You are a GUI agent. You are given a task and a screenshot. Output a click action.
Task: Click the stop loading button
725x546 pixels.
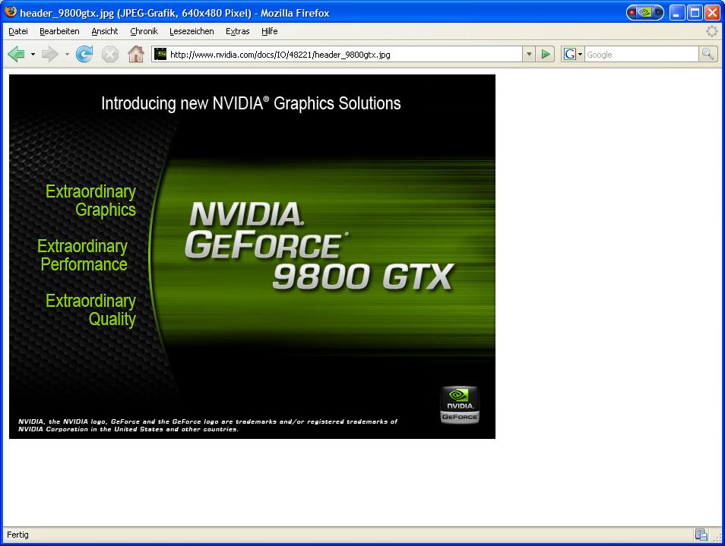pyautogui.click(x=110, y=54)
